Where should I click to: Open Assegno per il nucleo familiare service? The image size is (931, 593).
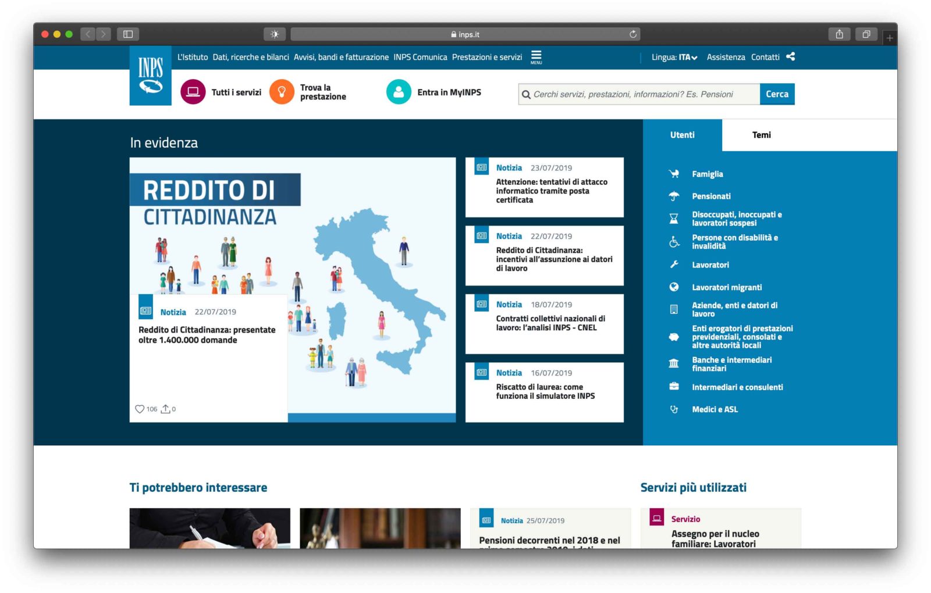coord(715,538)
